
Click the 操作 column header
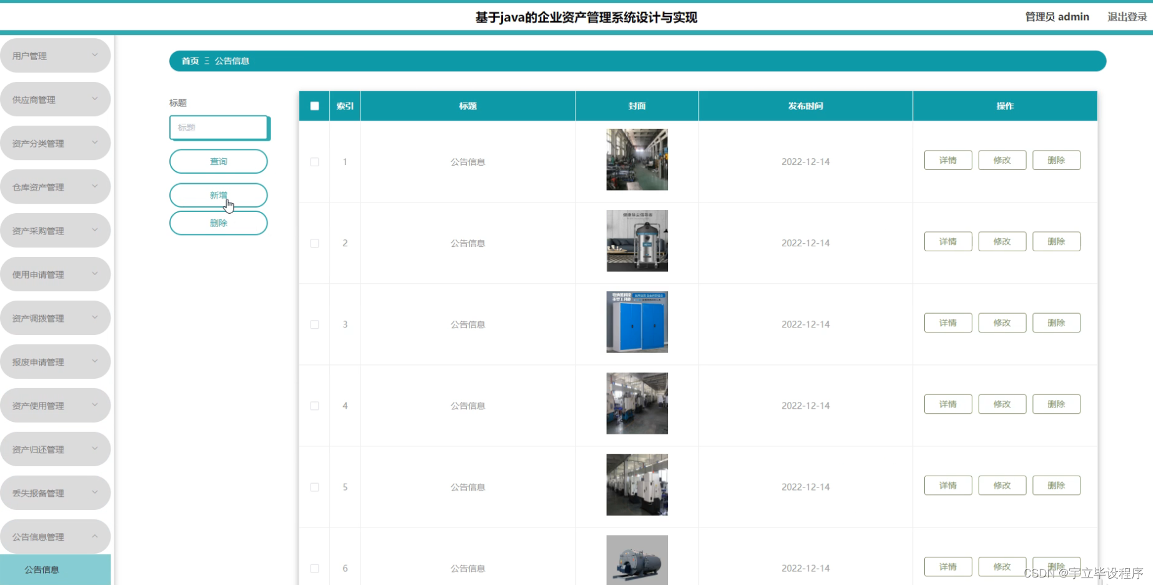(x=1005, y=106)
